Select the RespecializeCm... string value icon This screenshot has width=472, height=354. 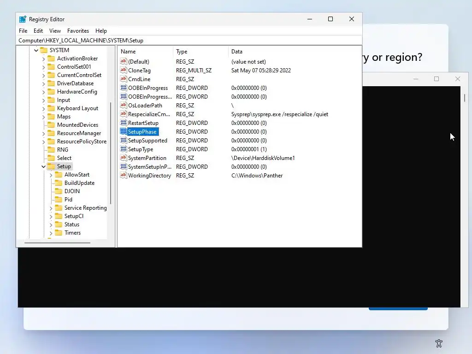coord(124,114)
